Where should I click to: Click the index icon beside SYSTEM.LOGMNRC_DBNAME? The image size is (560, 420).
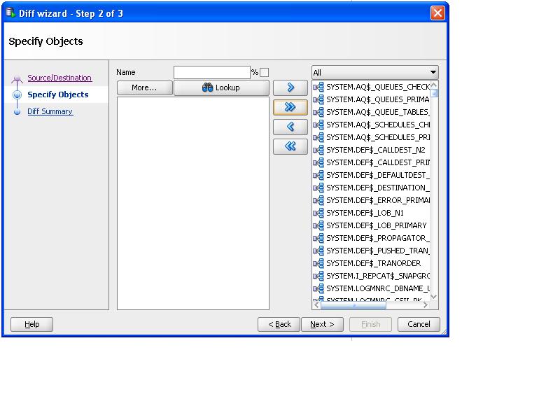coord(318,288)
